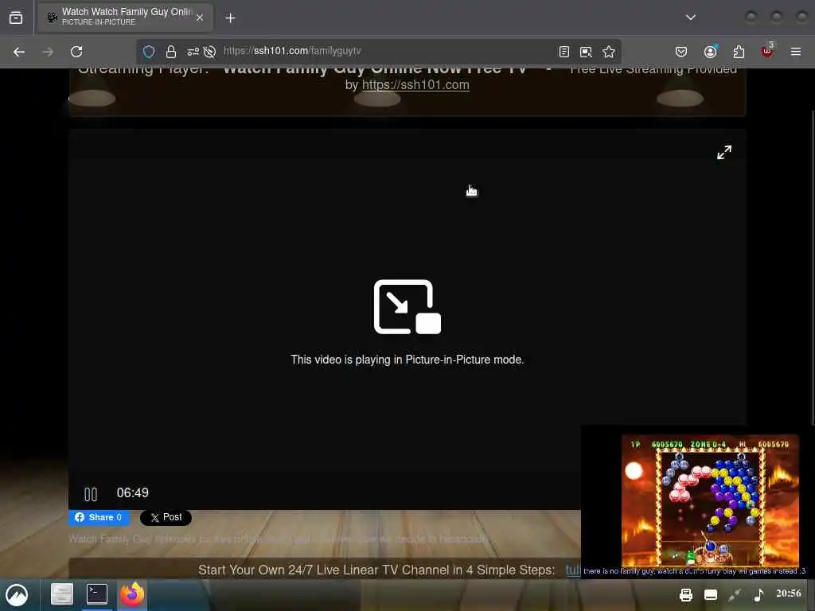This screenshot has height=611, width=815.
Task: Open the system application launcher menu
Action: tap(17, 595)
